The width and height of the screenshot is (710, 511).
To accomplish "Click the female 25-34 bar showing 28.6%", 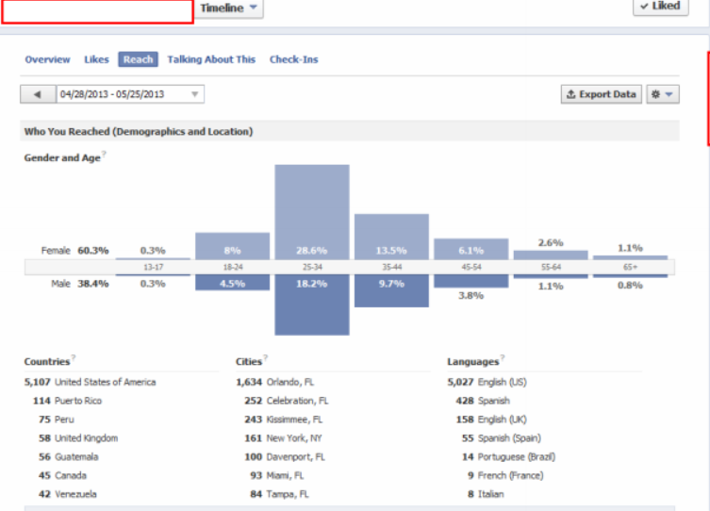I will point(312,212).
